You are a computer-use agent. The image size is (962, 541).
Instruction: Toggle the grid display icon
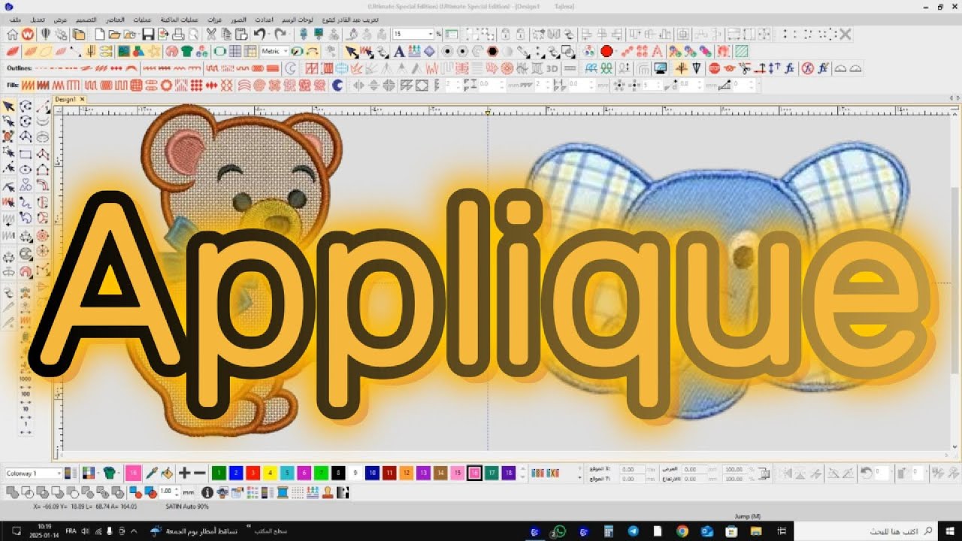coord(235,51)
